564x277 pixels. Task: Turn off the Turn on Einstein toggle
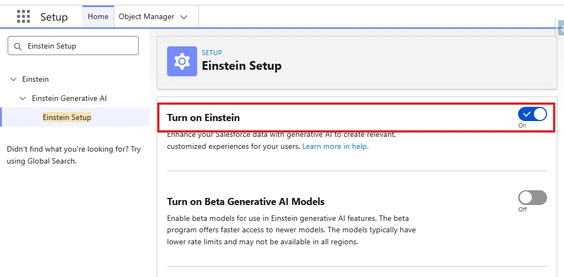(x=532, y=115)
